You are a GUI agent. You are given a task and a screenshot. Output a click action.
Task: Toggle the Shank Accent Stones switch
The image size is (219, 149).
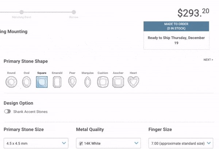tap(7, 111)
